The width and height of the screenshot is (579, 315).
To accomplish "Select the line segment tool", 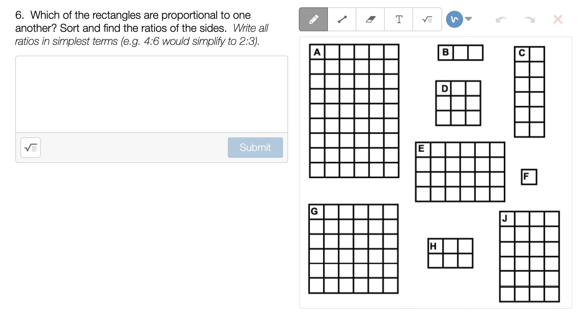I will click(x=342, y=19).
